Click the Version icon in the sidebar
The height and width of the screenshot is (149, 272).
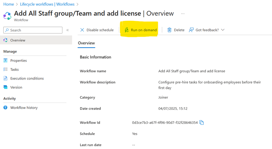[x=5, y=87]
